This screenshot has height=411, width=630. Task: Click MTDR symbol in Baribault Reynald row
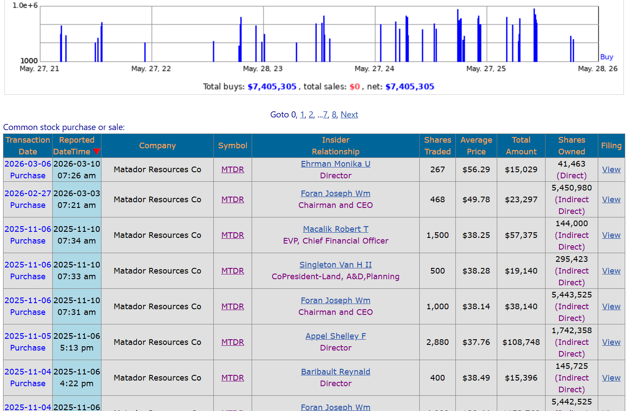click(232, 378)
